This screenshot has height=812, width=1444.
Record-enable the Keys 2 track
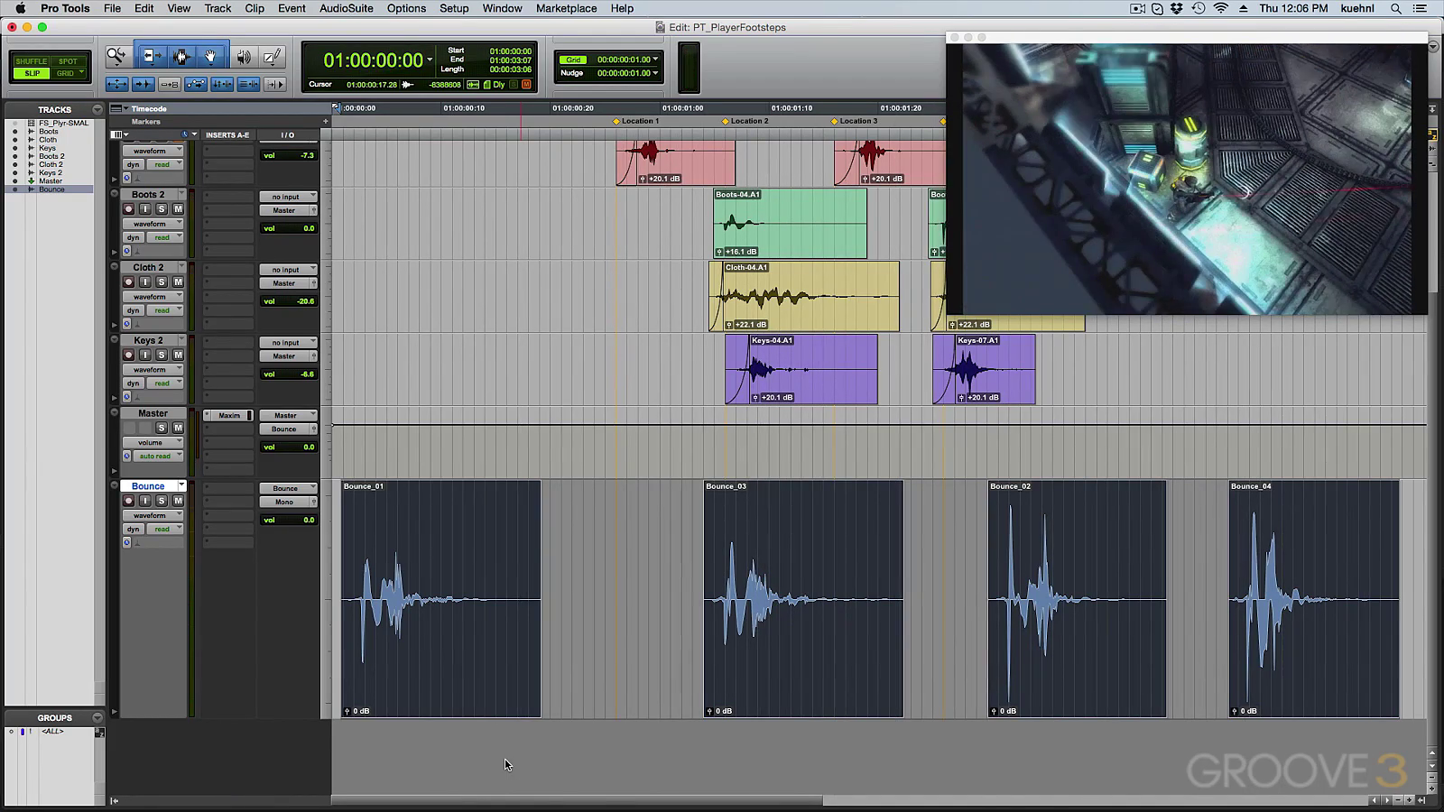tap(128, 355)
